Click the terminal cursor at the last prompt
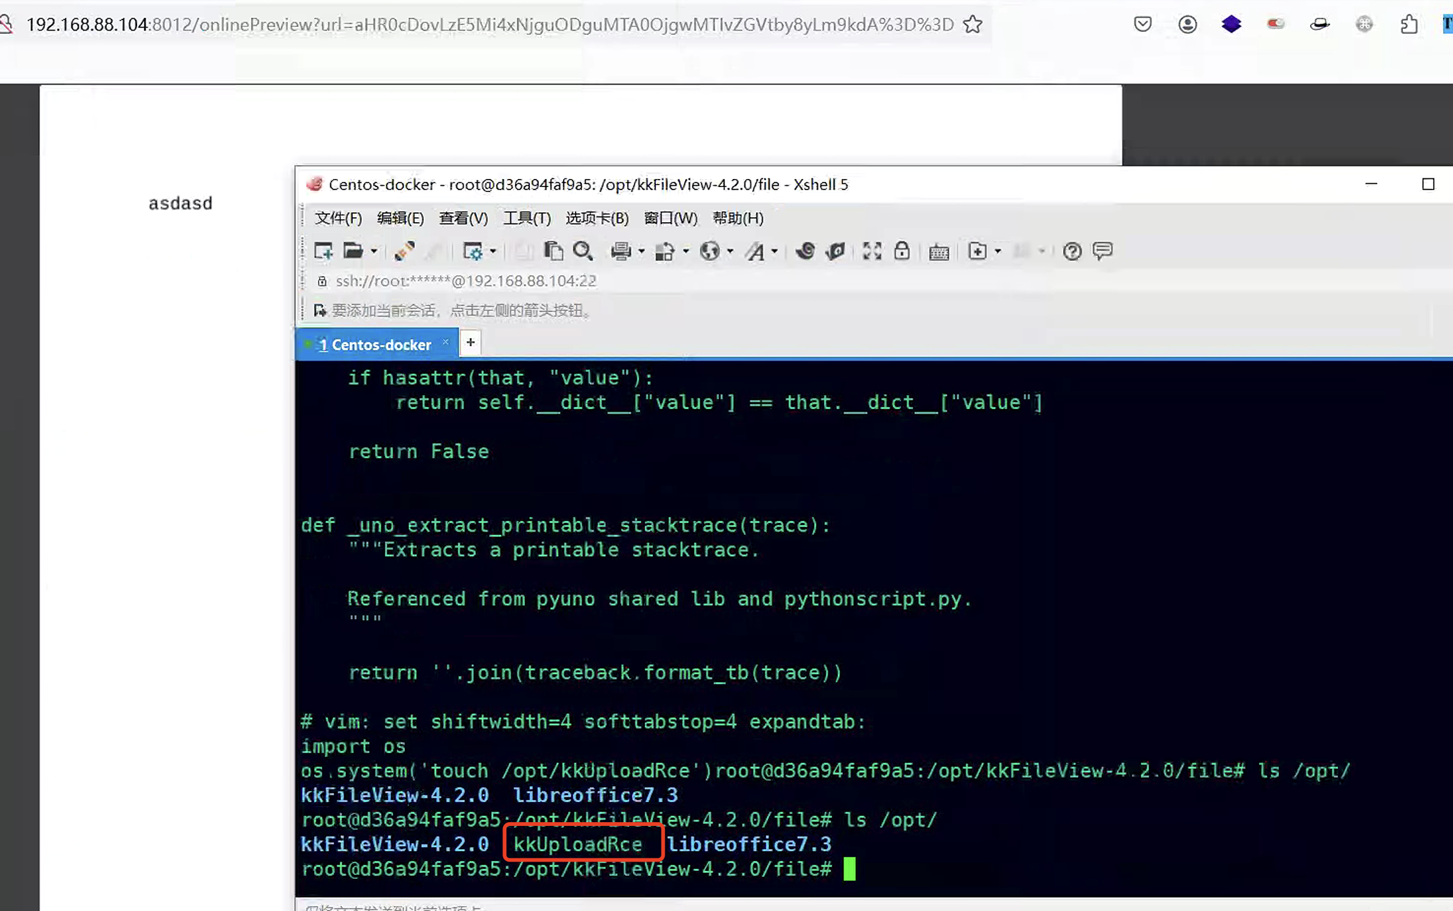 (x=849, y=869)
